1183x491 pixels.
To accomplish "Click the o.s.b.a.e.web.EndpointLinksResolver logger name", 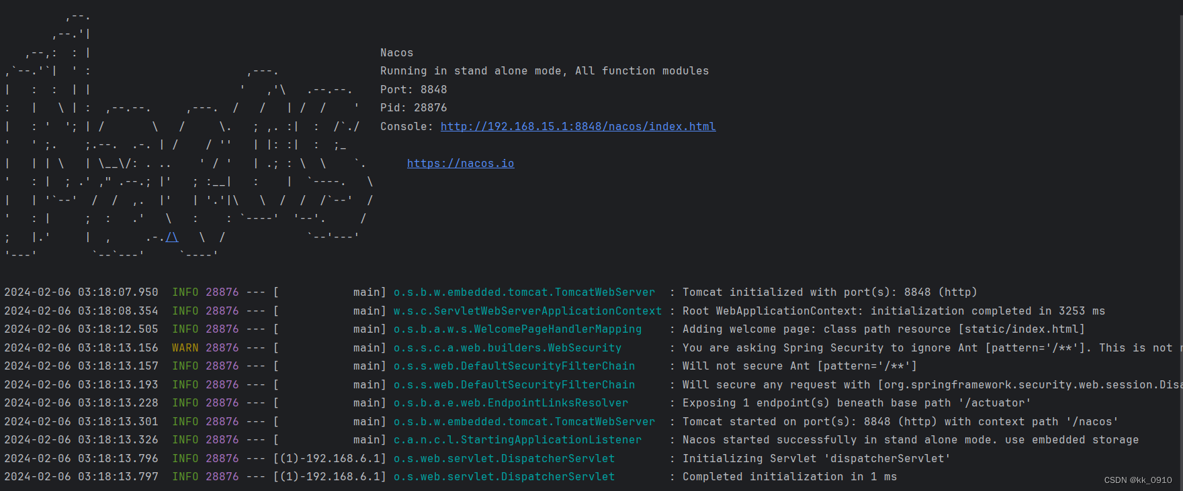I will coord(511,403).
